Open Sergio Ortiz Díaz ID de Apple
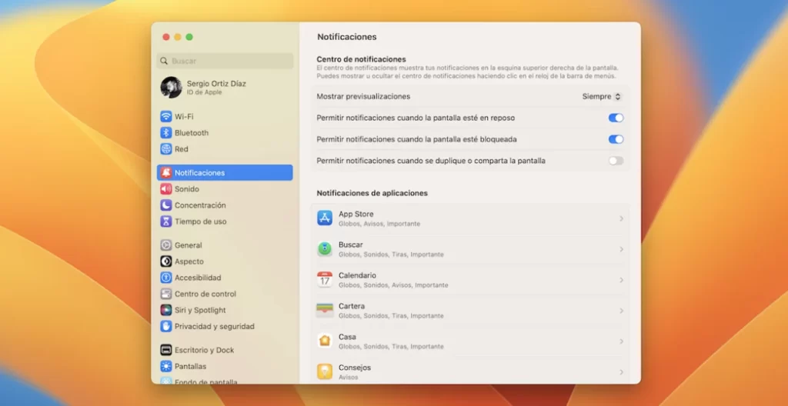 (x=225, y=88)
